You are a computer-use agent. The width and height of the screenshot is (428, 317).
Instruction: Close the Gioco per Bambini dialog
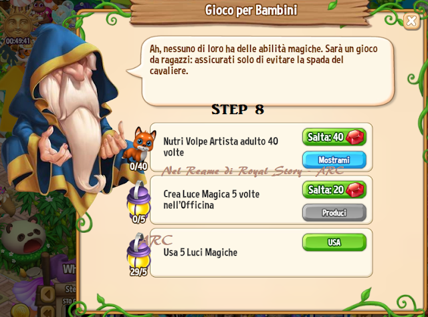[x=411, y=21]
